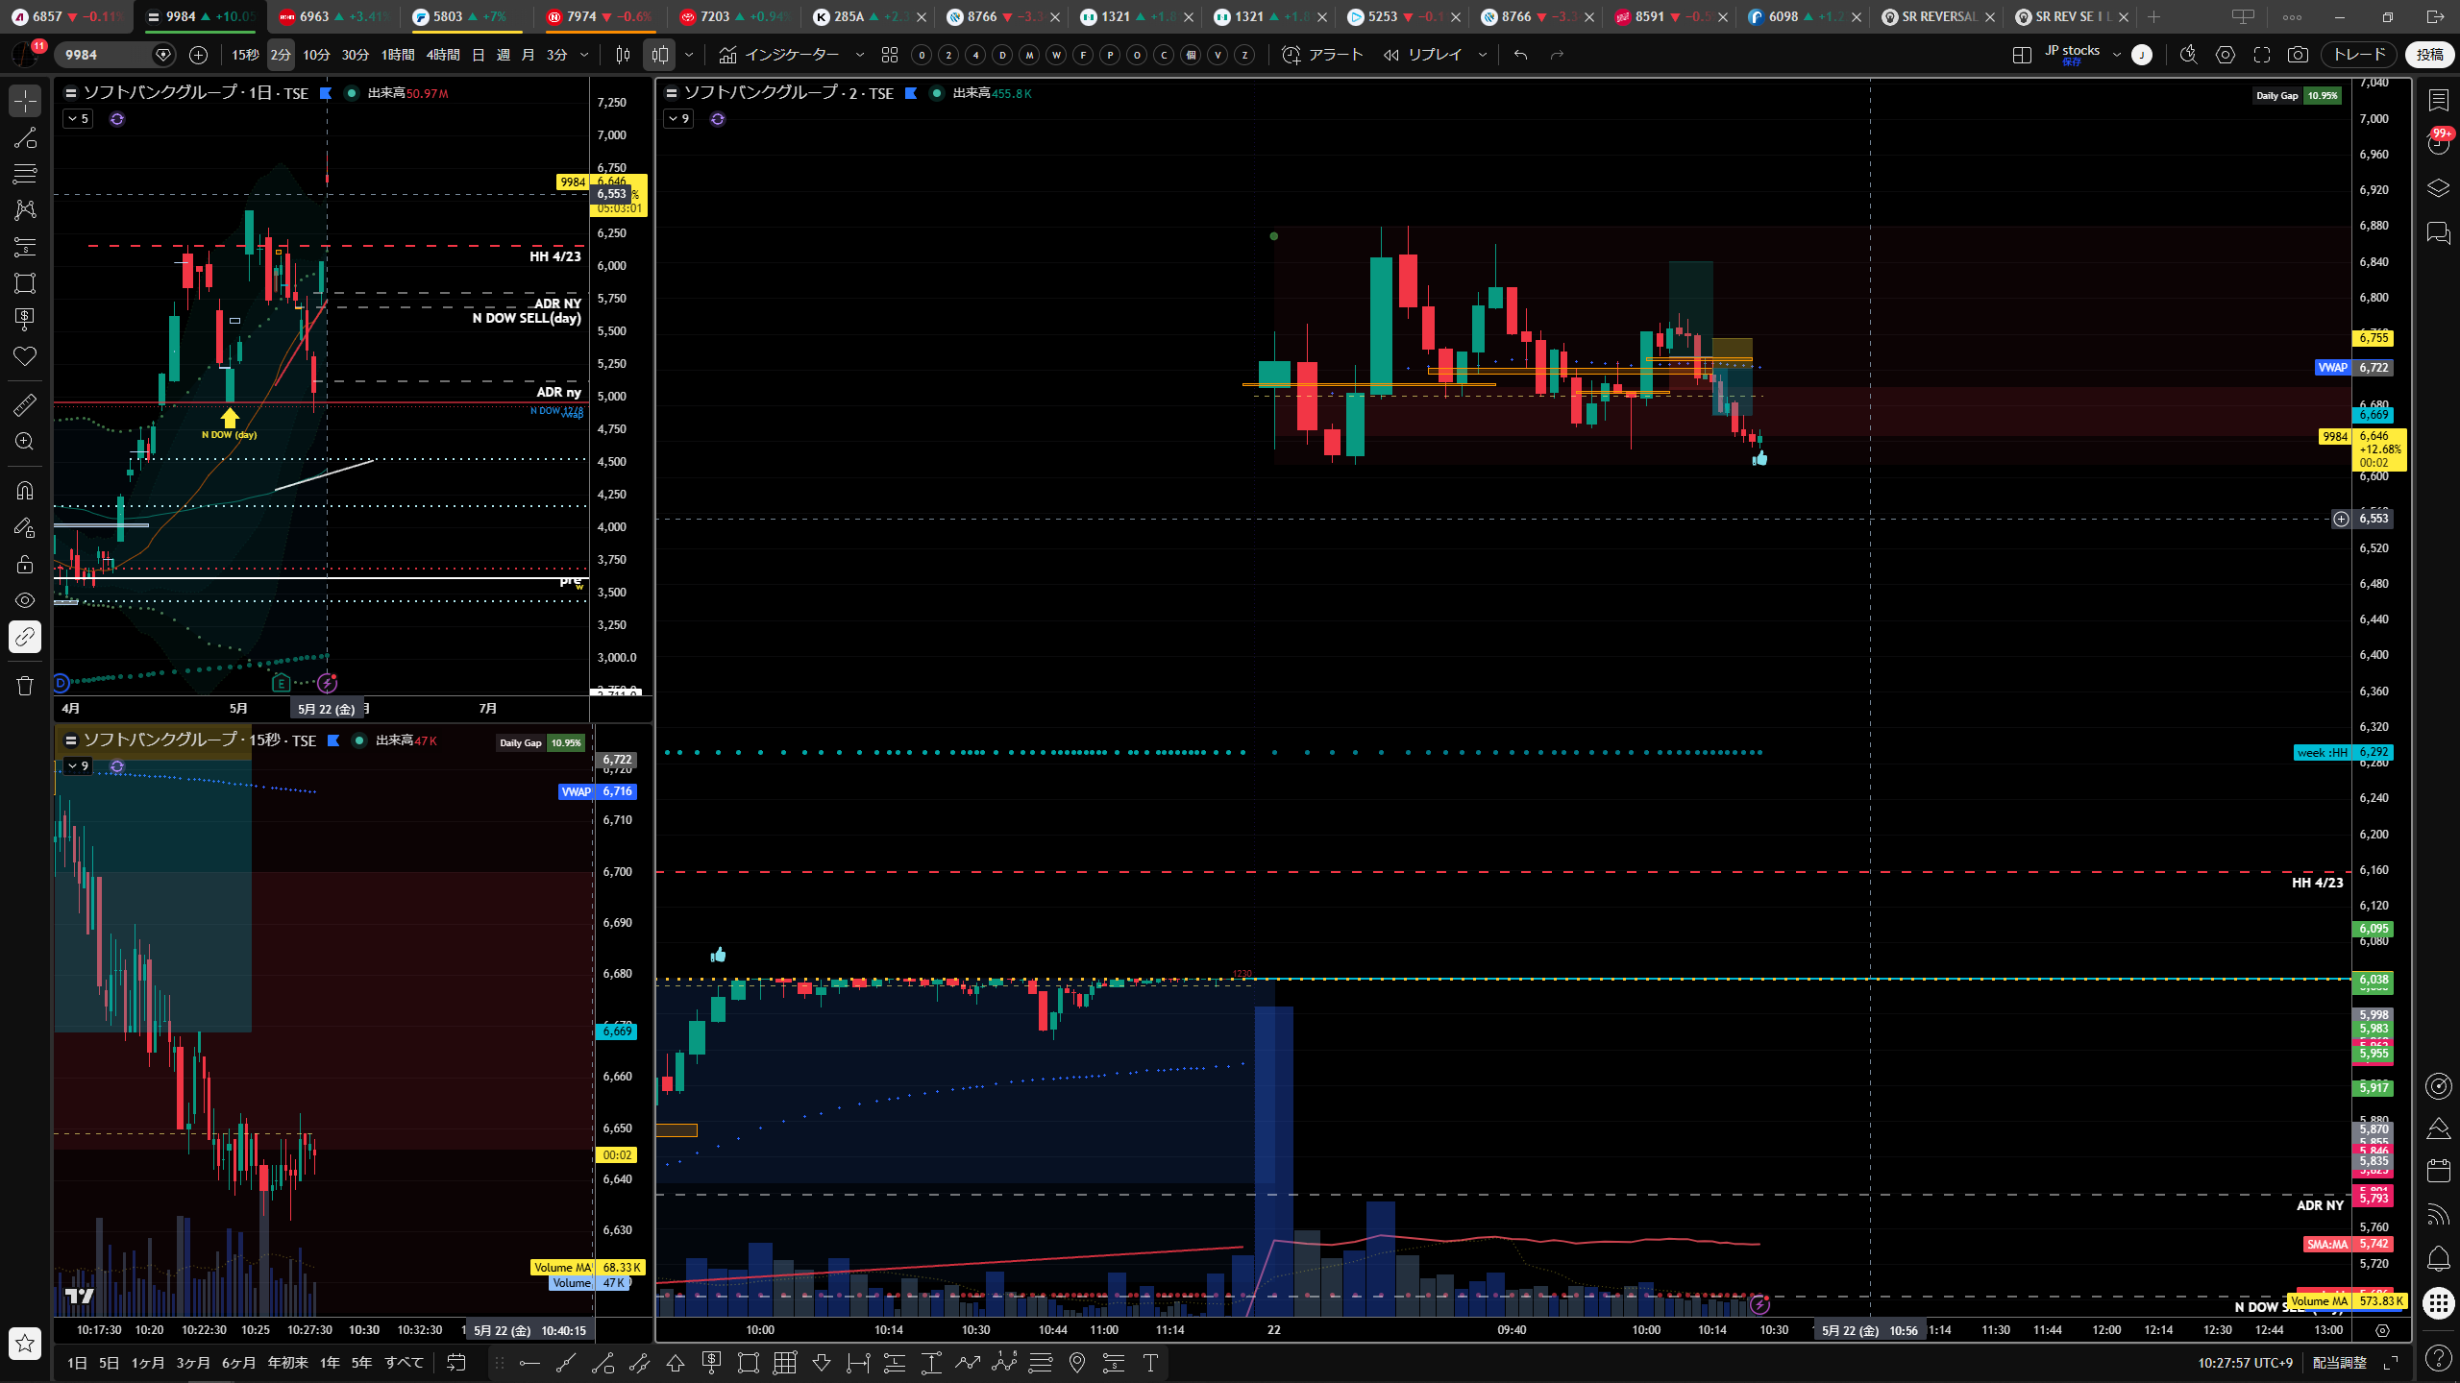2460x1383 pixels.
Task: Open the JP stocks layout dropdown
Action: point(2116,55)
